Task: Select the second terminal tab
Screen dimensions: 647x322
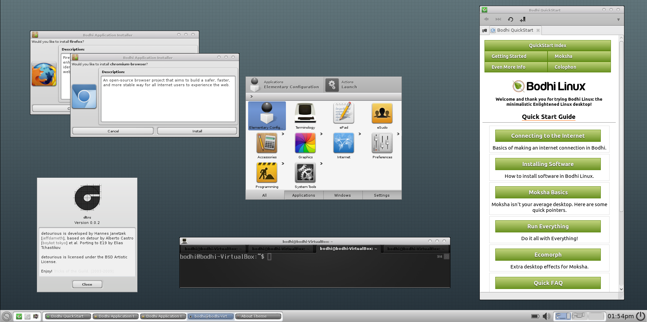Action: pos(281,249)
